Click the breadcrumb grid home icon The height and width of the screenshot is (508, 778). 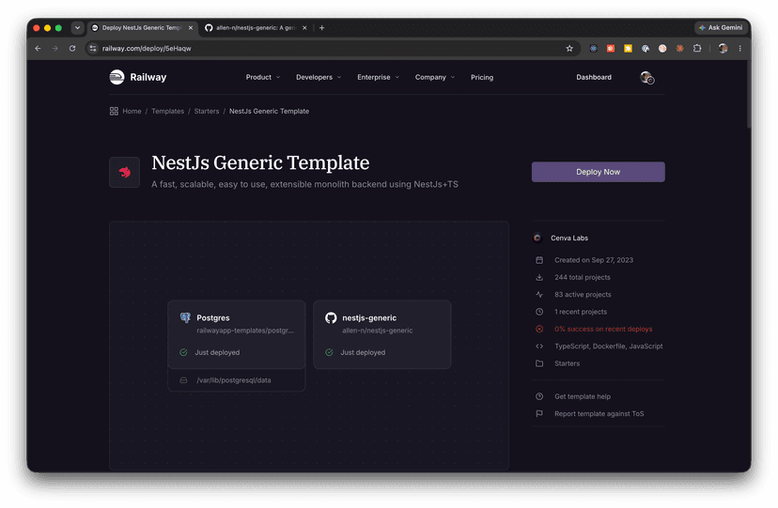(x=114, y=111)
